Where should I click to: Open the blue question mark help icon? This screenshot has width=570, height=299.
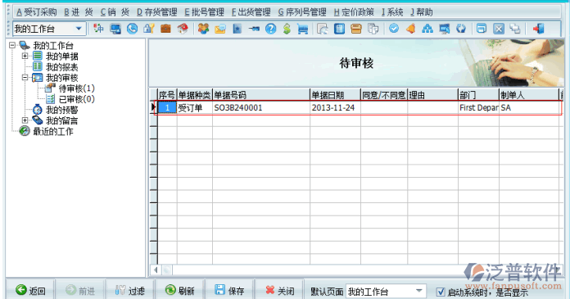click(x=270, y=29)
